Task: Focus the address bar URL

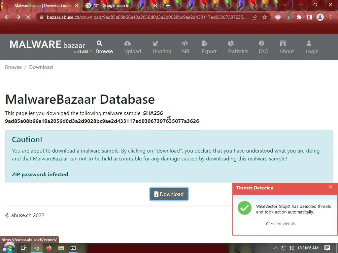Action: pos(147,17)
